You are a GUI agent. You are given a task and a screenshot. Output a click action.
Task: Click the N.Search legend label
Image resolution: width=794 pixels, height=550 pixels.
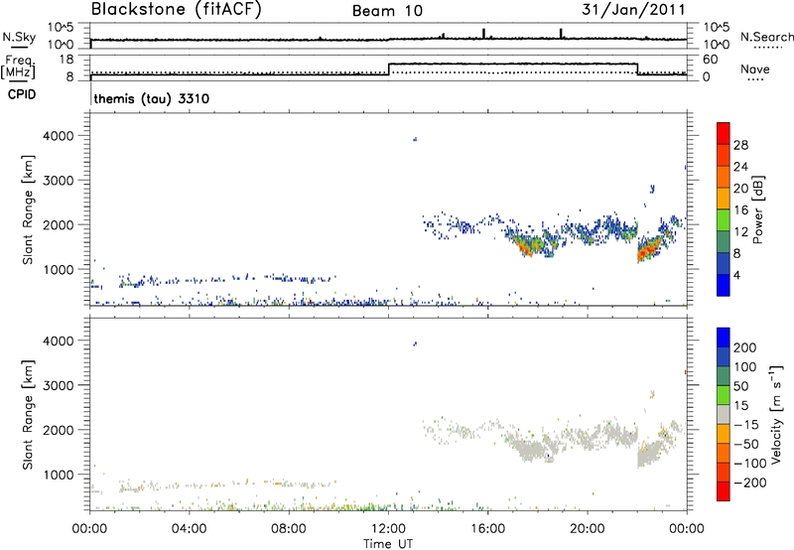tap(766, 37)
